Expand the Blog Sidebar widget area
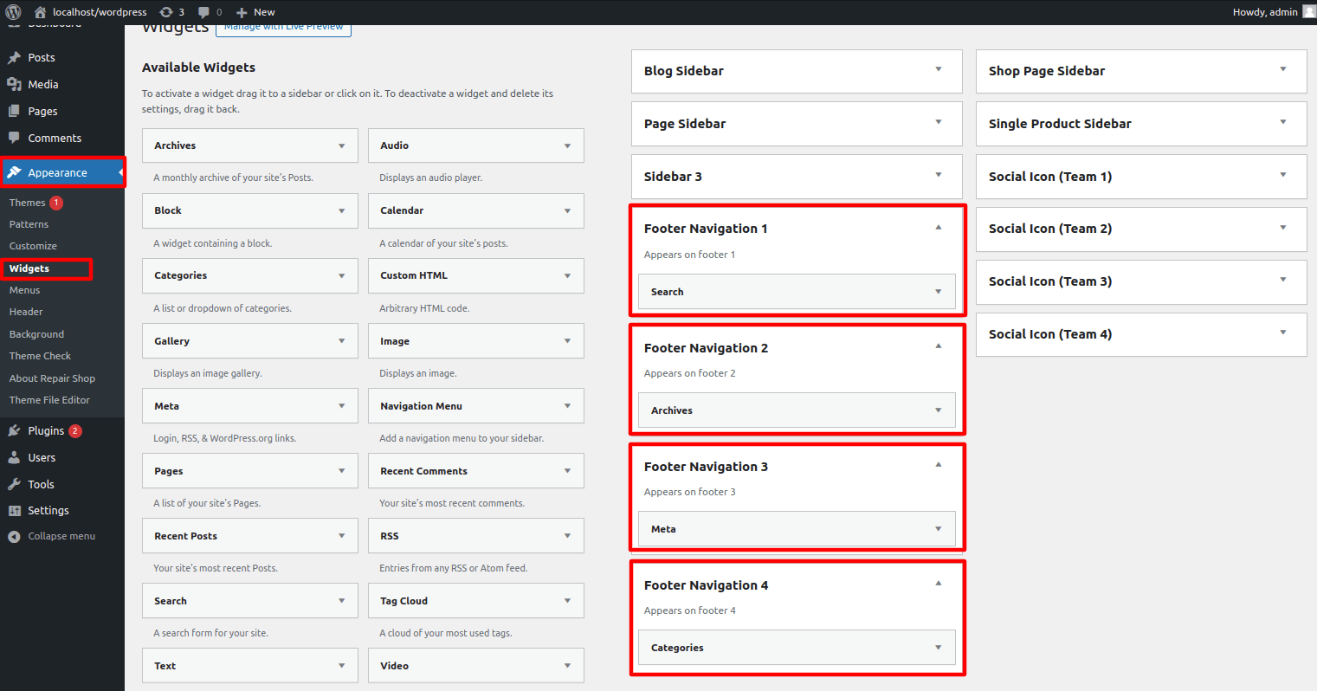 pos(938,70)
